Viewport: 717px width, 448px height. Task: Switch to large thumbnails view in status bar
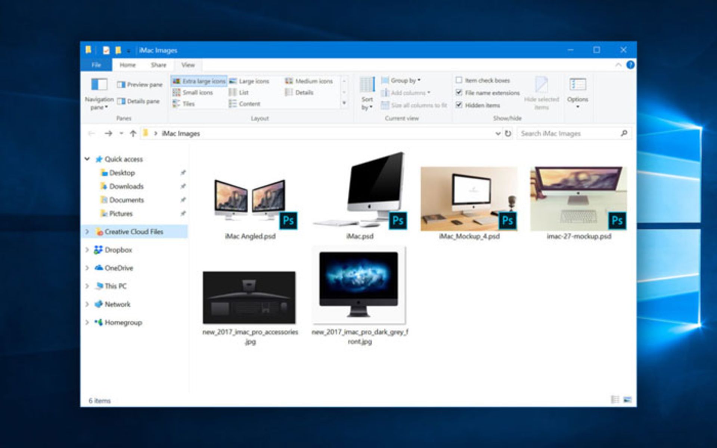627,400
